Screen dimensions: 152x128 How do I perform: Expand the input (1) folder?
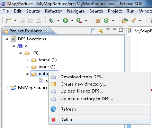27,67
